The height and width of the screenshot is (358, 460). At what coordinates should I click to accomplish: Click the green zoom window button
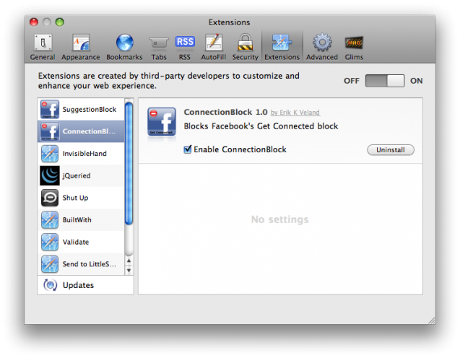[x=59, y=22]
